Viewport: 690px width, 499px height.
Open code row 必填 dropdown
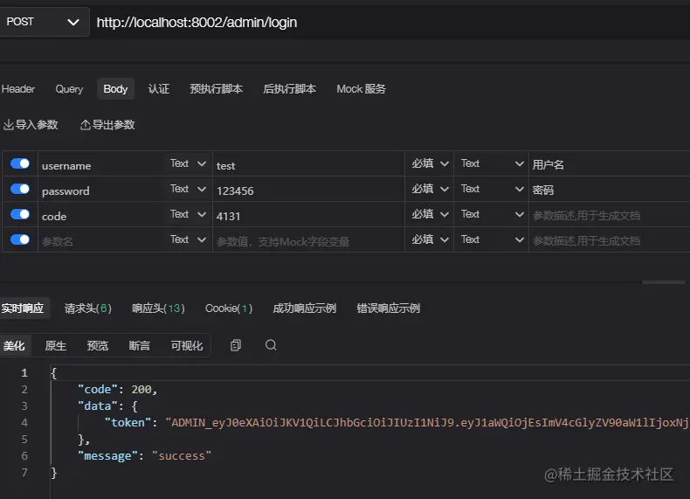(430, 214)
